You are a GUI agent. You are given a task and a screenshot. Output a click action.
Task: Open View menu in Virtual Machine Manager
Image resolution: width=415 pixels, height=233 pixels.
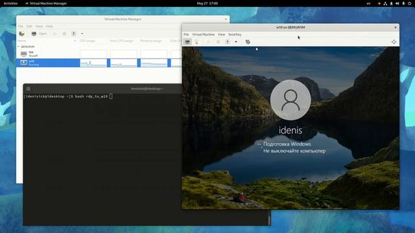point(39,26)
